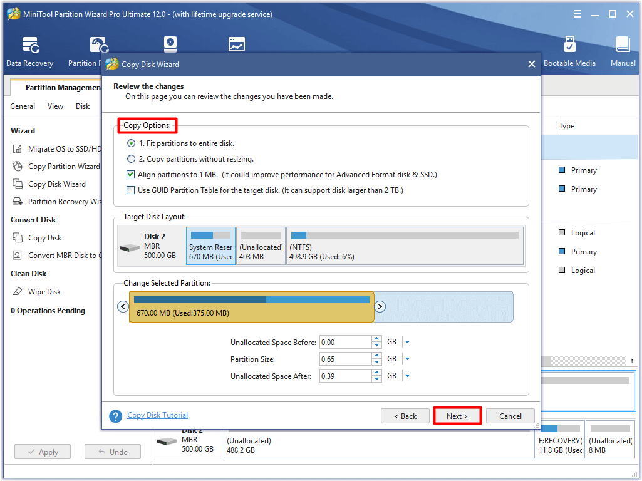
Task: Open Space Analyzer toolbar icon
Action: (237, 44)
